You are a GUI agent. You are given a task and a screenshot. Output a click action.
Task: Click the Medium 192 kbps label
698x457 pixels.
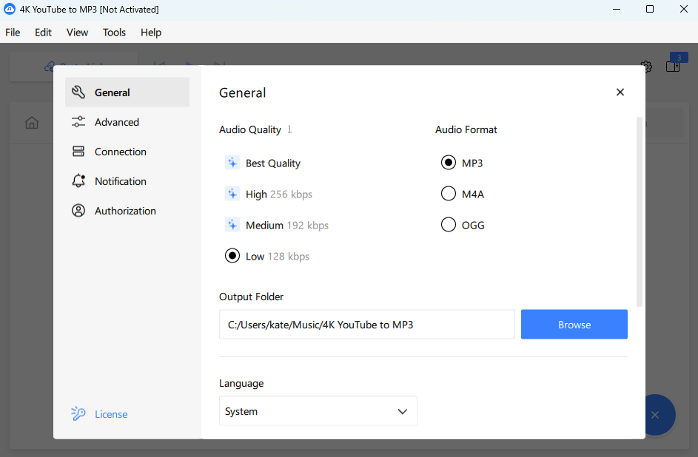pyautogui.click(x=286, y=226)
